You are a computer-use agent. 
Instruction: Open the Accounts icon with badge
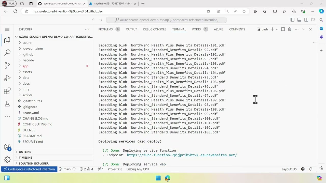pos(7,147)
